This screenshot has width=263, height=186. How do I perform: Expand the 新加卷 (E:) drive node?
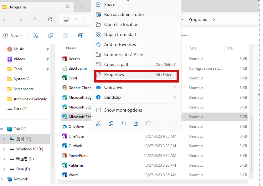pyautogui.click(x=4, y=159)
